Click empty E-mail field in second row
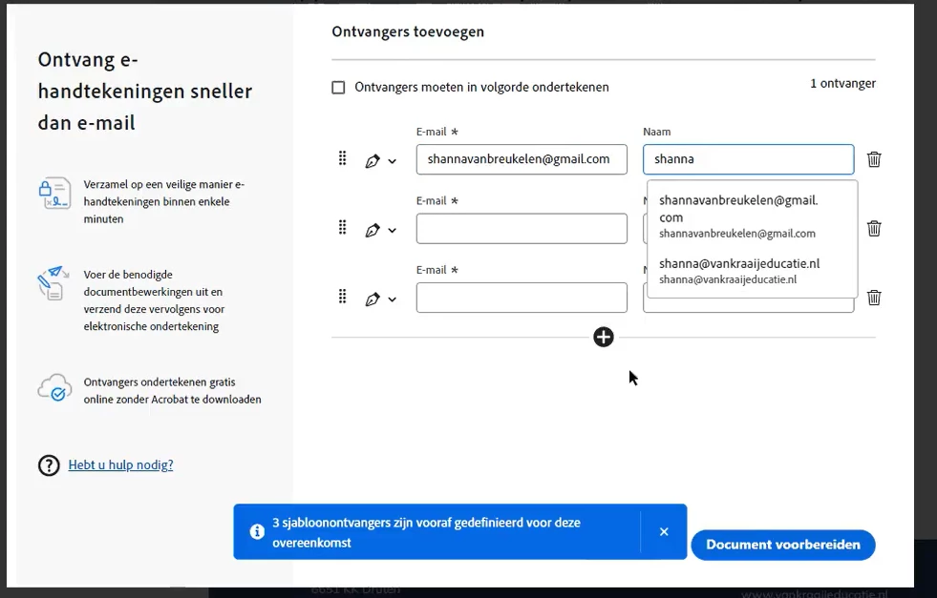 522,229
